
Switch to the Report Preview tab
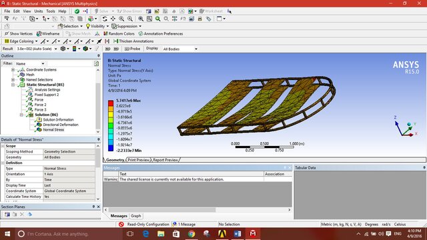click(x=165, y=160)
